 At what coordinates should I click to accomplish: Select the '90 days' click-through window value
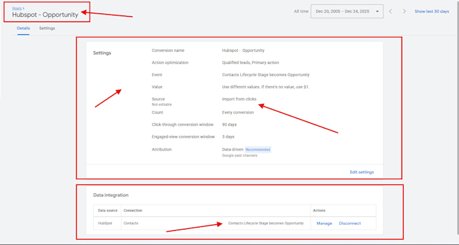(x=230, y=125)
